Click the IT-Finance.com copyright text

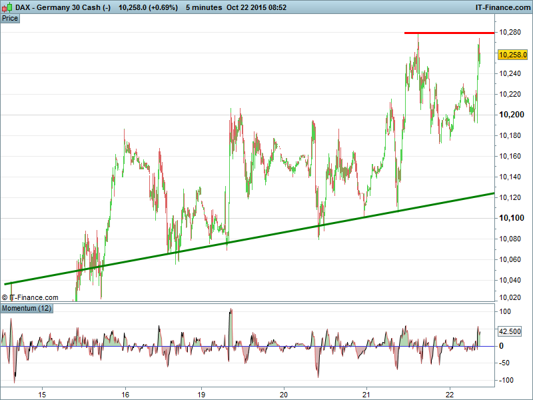pos(31,297)
